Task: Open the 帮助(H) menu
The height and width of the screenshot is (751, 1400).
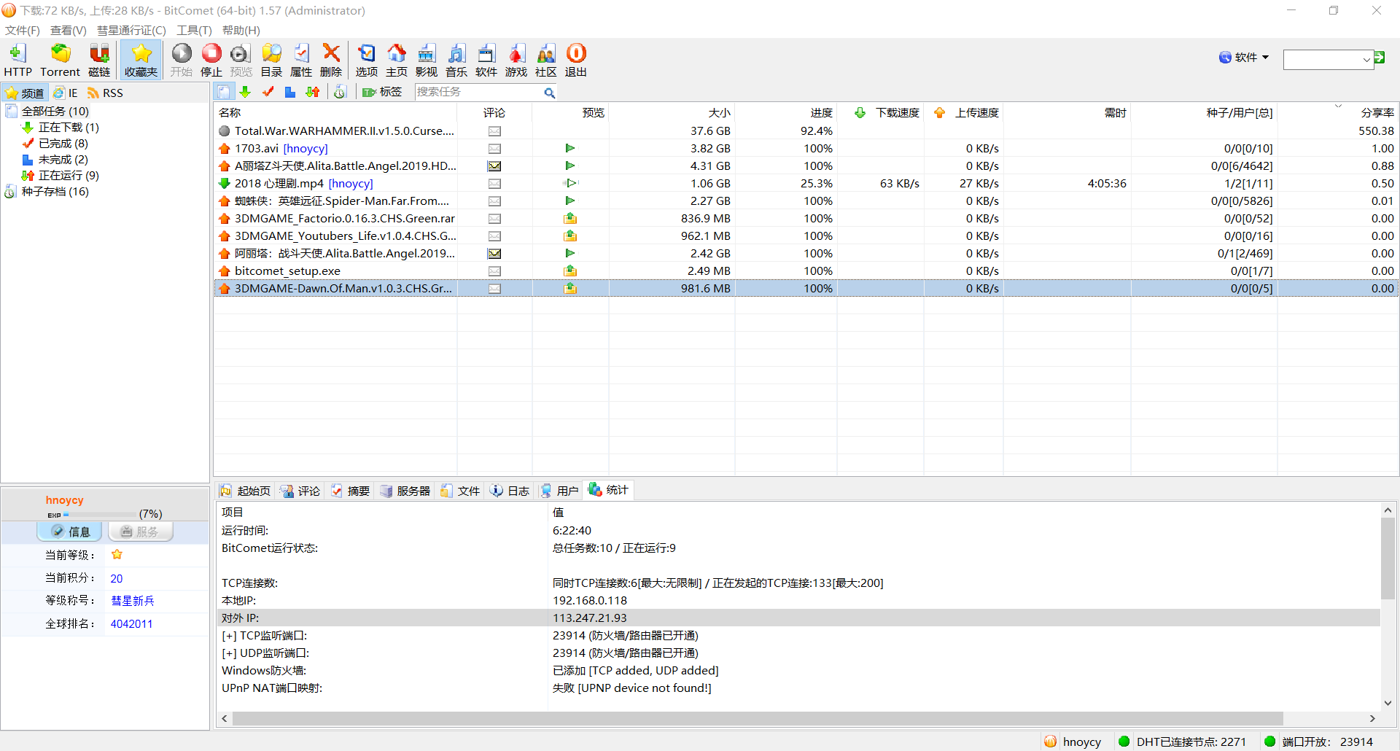Action: pyautogui.click(x=241, y=30)
